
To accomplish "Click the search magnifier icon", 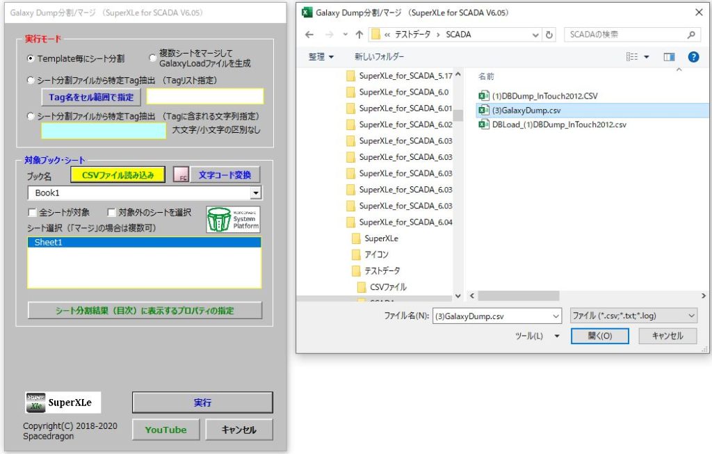I will 691,35.
